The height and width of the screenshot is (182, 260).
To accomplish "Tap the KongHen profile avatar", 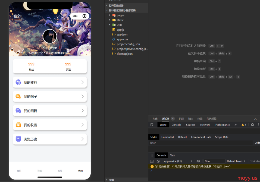I will click(x=50, y=36).
